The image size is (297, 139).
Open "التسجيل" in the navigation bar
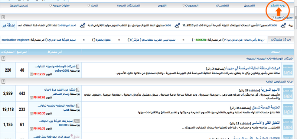click(x=249, y=6)
